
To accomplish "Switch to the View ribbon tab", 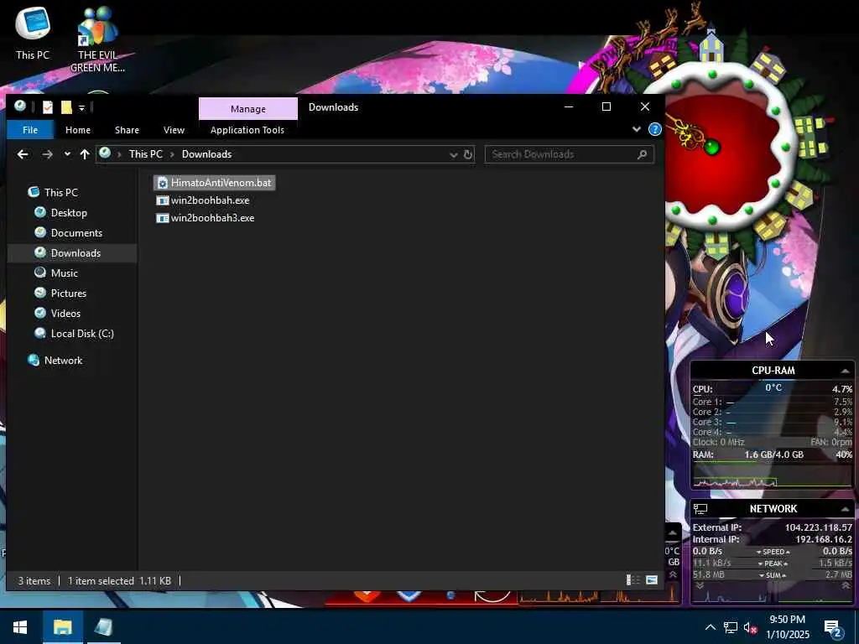I will (174, 130).
